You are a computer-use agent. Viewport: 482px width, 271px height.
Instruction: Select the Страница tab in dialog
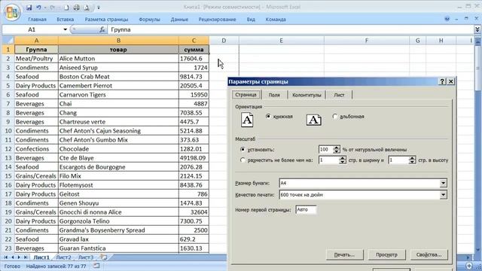pos(246,94)
